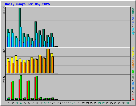Viewport: 136px width, 106px height.
Task: Click green day 24 on the x-axis
Action: (x=100, y=103)
